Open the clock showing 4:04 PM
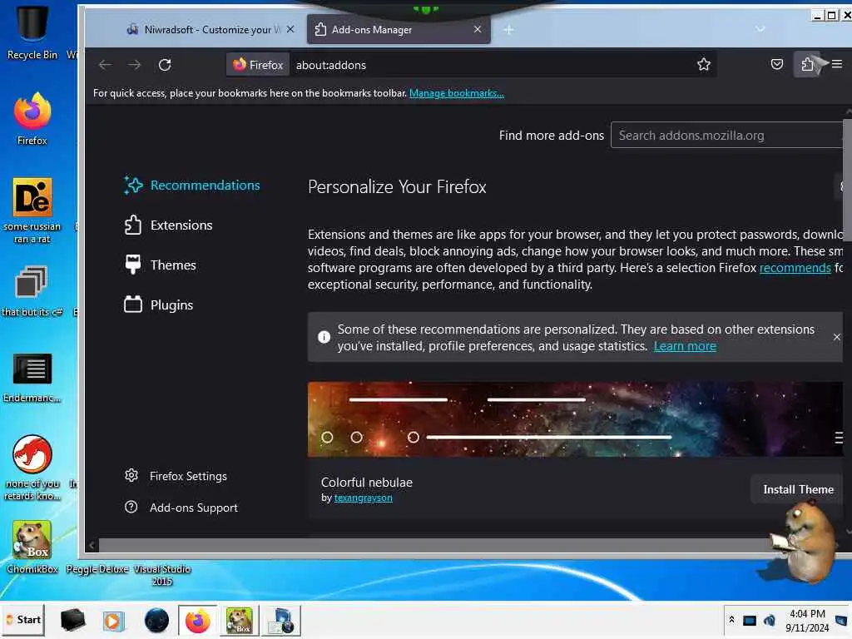This screenshot has width=852, height=639. tap(807, 621)
